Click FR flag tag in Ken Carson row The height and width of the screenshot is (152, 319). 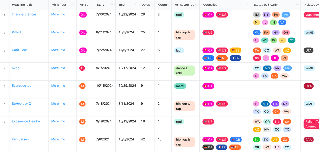click(222, 147)
